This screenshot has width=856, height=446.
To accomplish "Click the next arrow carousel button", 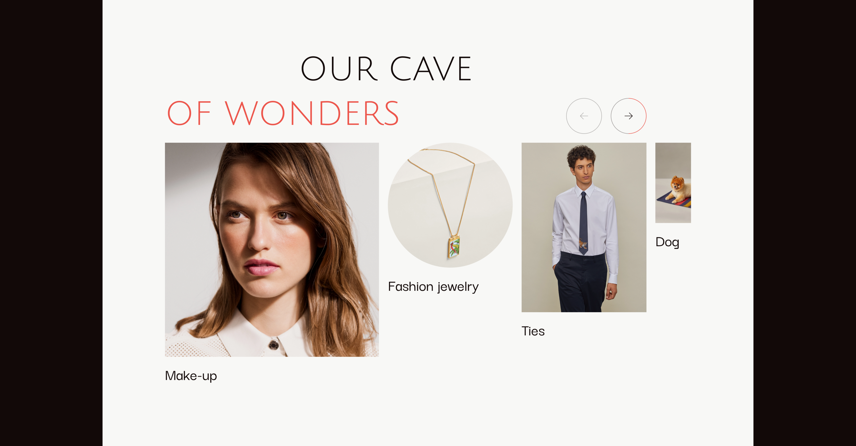I will [x=628, y=116].
